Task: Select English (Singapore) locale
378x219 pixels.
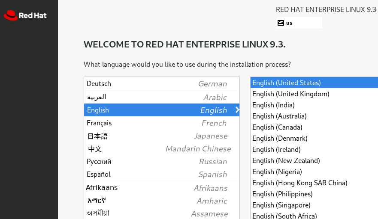Action: 313,205
